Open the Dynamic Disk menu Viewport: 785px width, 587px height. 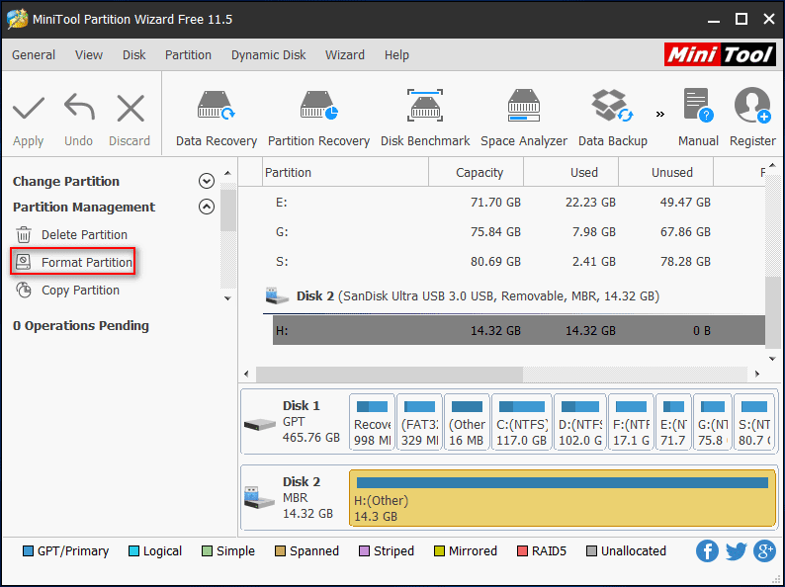click(268, 55)
